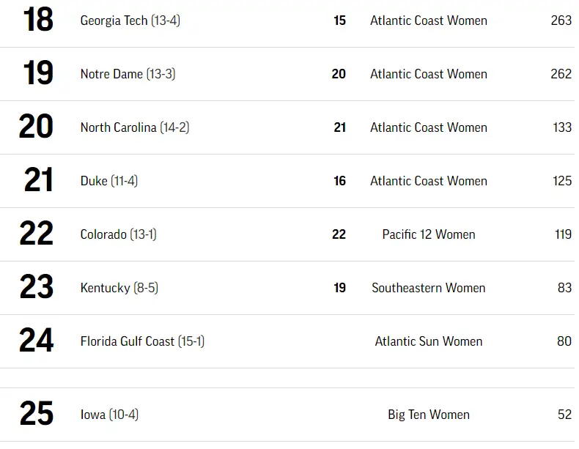The image size is (579, 449).
Task: Click Florida Gulf Coast's 80 points value
Action: [564, 341]
